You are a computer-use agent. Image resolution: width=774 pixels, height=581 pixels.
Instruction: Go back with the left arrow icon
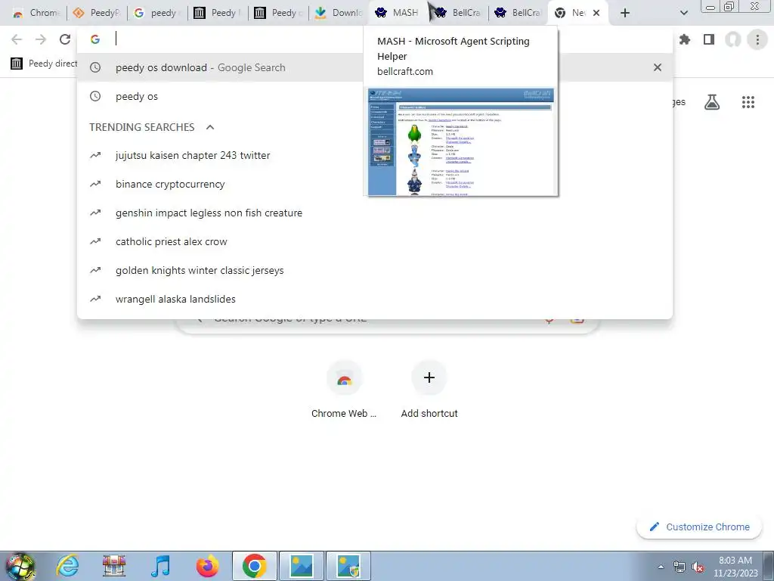17,39
